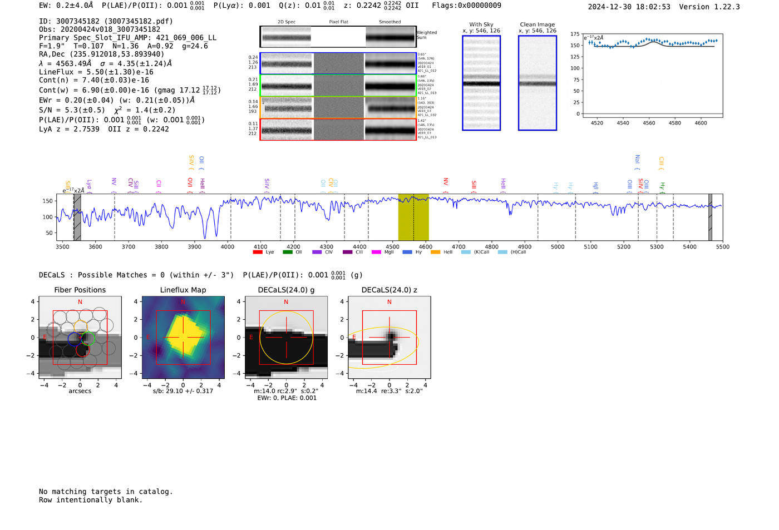
Task: Select the blue-bordered fiber spectrum row
Action: point(338,63)
